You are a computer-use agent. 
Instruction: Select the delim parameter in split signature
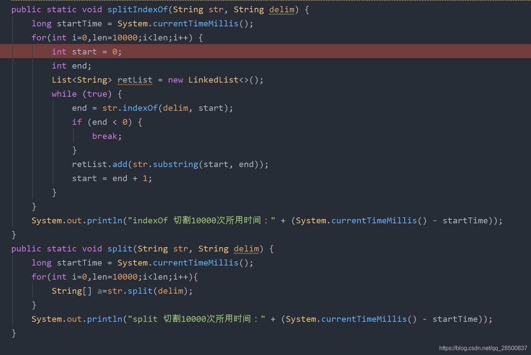click(246, 249)
